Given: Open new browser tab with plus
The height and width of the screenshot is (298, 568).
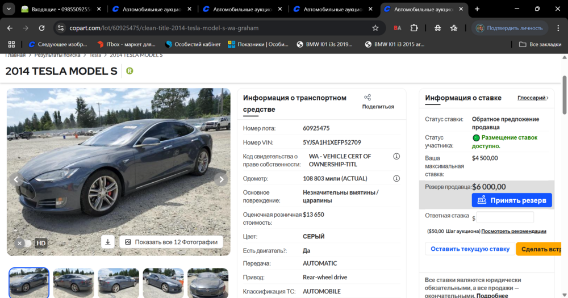Looking at the screenshot, I should tap(477, 9).
